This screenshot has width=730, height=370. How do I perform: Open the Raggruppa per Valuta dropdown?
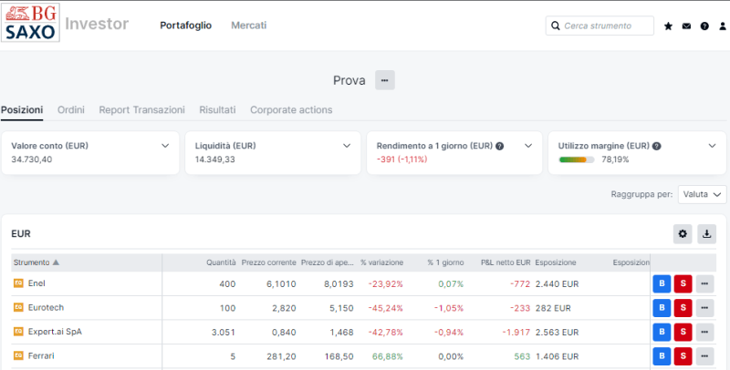pos(702,194)
